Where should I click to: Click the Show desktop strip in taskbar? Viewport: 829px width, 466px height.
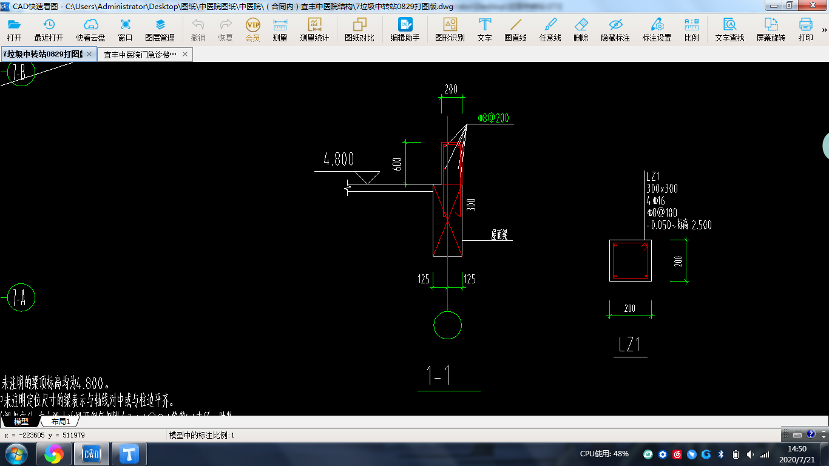pyautogui.click(x=824, y=454)
